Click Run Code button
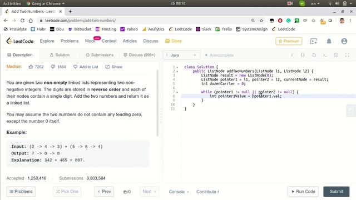This screenshot has height=200, width=356. point(303,192)
